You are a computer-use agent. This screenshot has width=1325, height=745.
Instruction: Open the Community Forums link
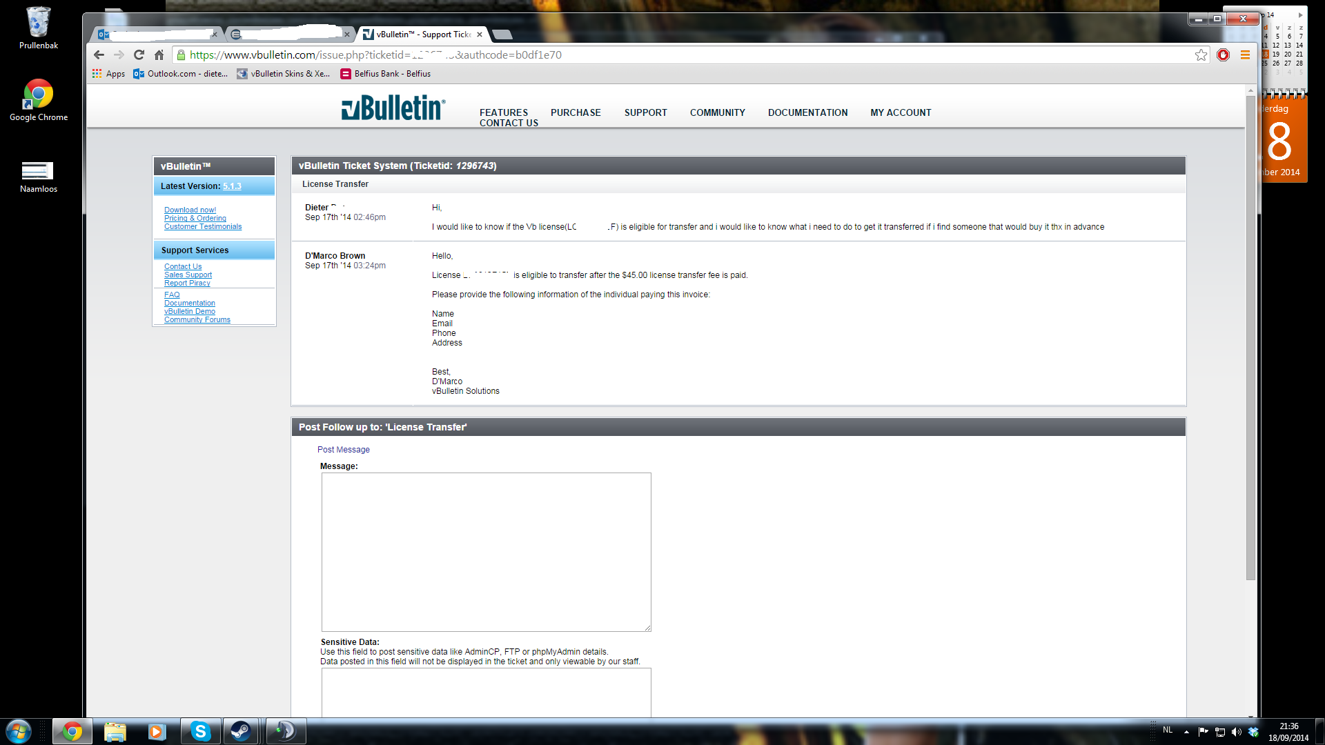tap(197, 319)
